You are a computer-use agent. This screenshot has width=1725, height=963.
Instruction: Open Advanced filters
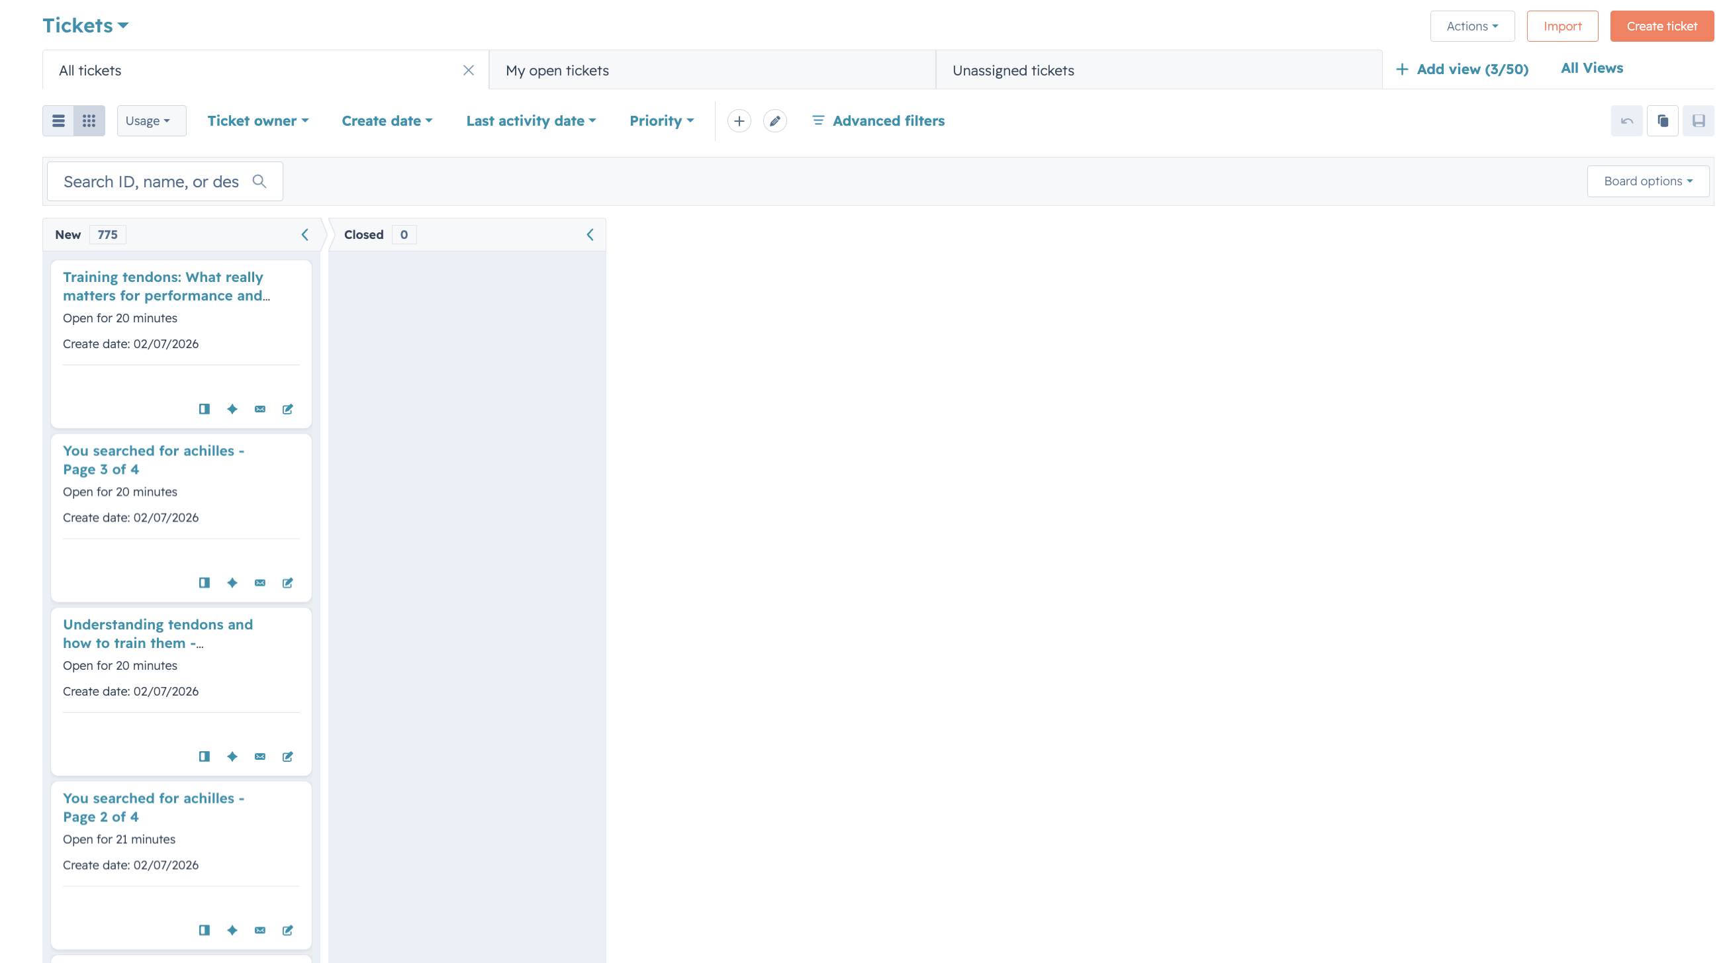pos(878,120)
